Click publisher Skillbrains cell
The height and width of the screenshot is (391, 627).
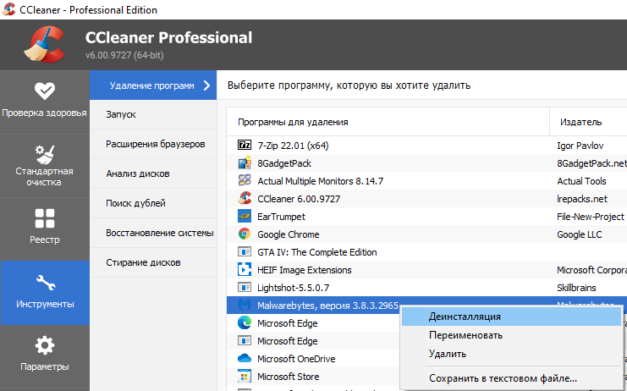coord(576,288)
